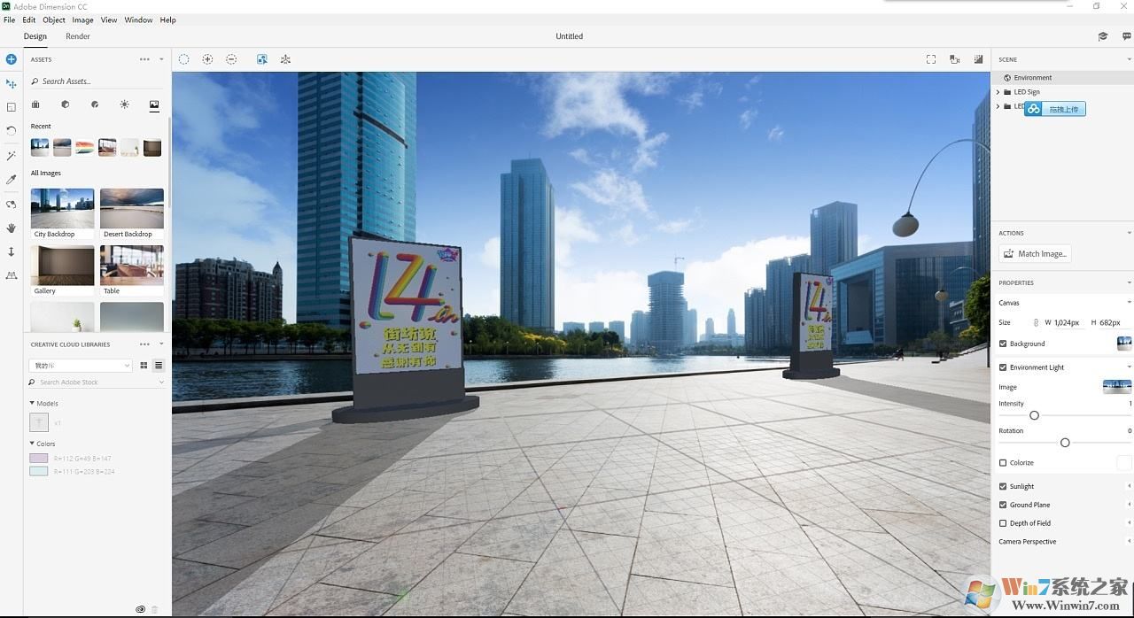This screenshot has height=618, width=1134.
Task: Activate the Zoom out camera control
Action: [230, 59]
